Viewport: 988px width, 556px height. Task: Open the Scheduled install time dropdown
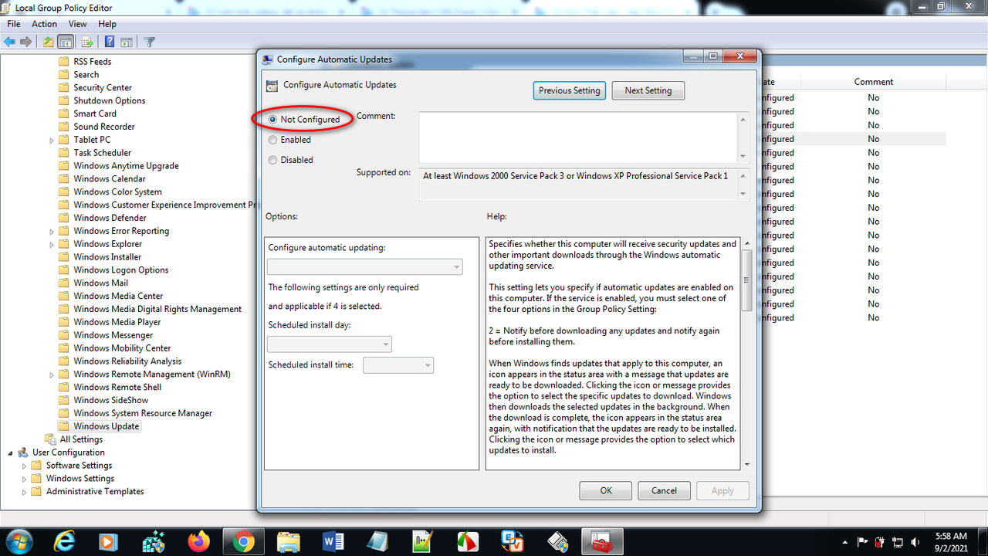click(398, 364)
